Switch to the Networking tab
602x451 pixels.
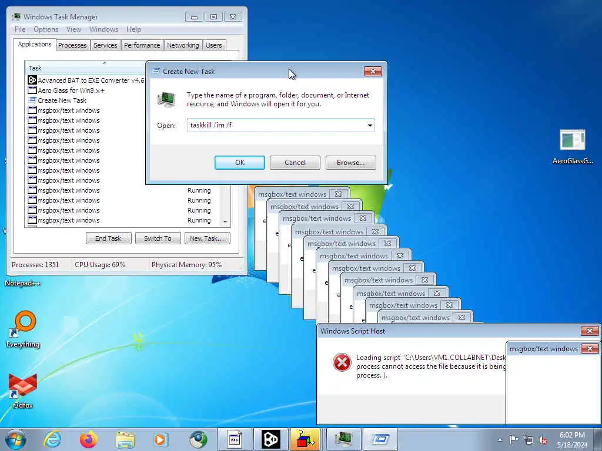click(183, 45)
